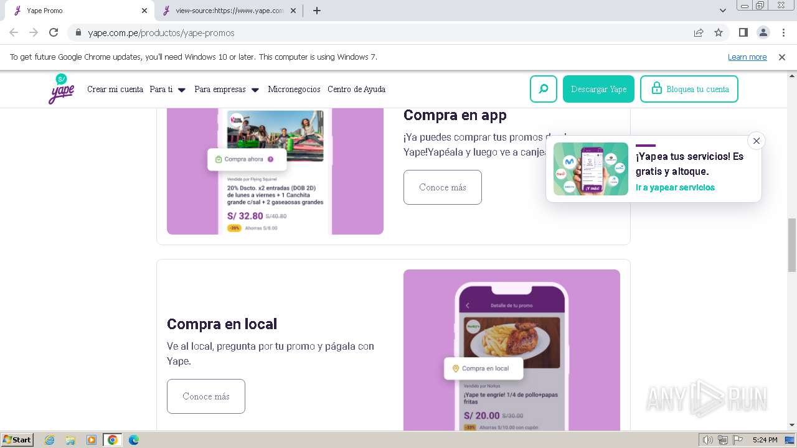The image size is (797, 448).
Task: Close the Yape Promo tab
Action: pyautogui.click(x=144, y=11)
